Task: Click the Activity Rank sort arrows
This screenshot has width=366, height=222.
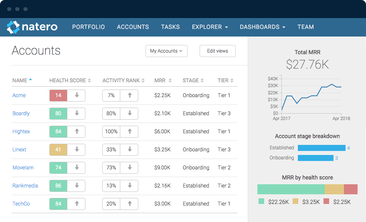Action: click(143, 80)
